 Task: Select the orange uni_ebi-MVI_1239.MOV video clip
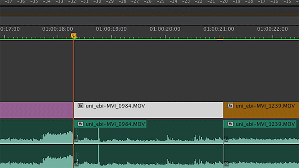click(x=261, y=110)
